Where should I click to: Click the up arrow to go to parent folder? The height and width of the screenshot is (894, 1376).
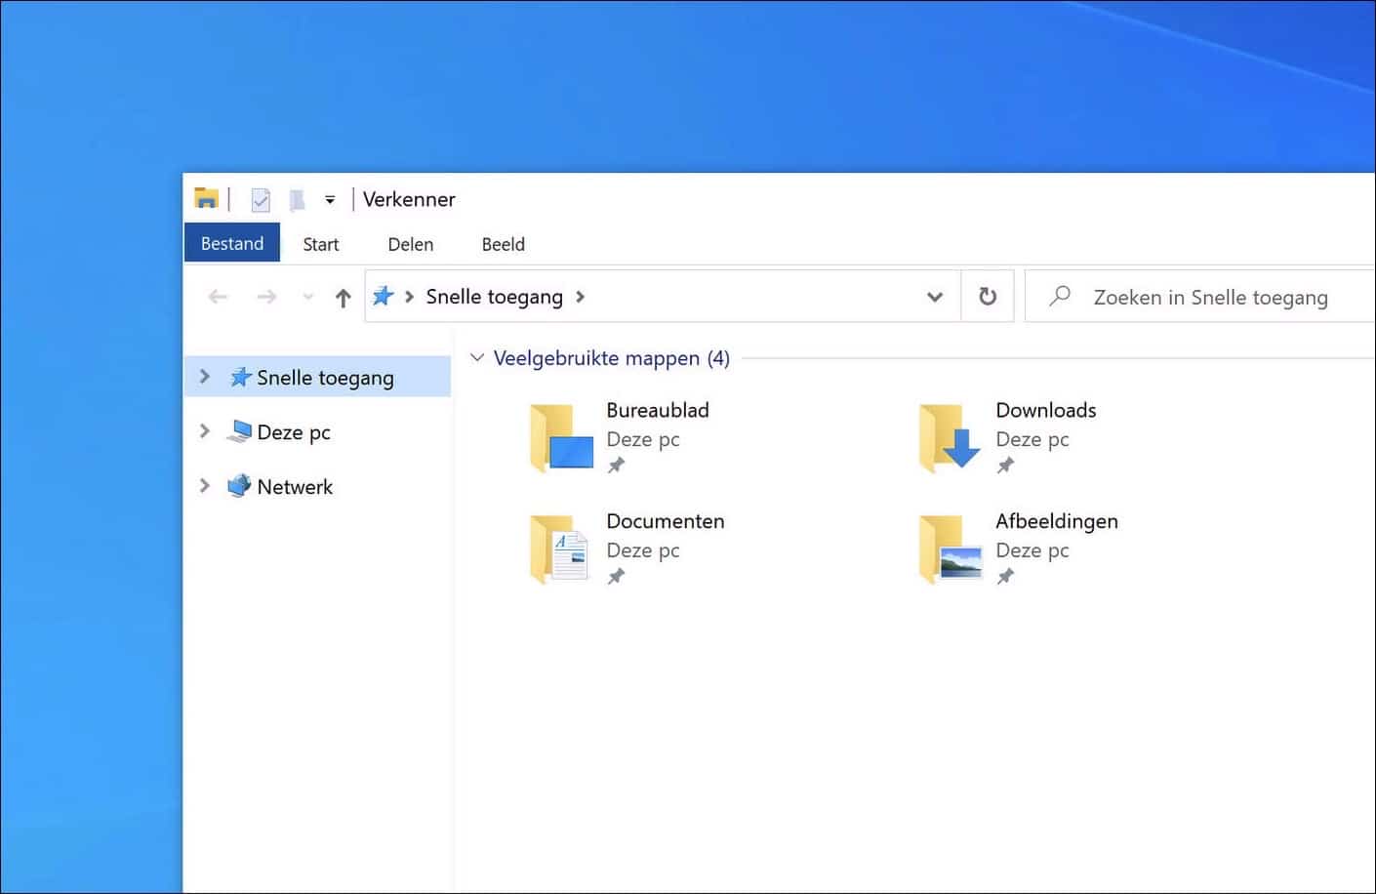(x=344, y=297)
